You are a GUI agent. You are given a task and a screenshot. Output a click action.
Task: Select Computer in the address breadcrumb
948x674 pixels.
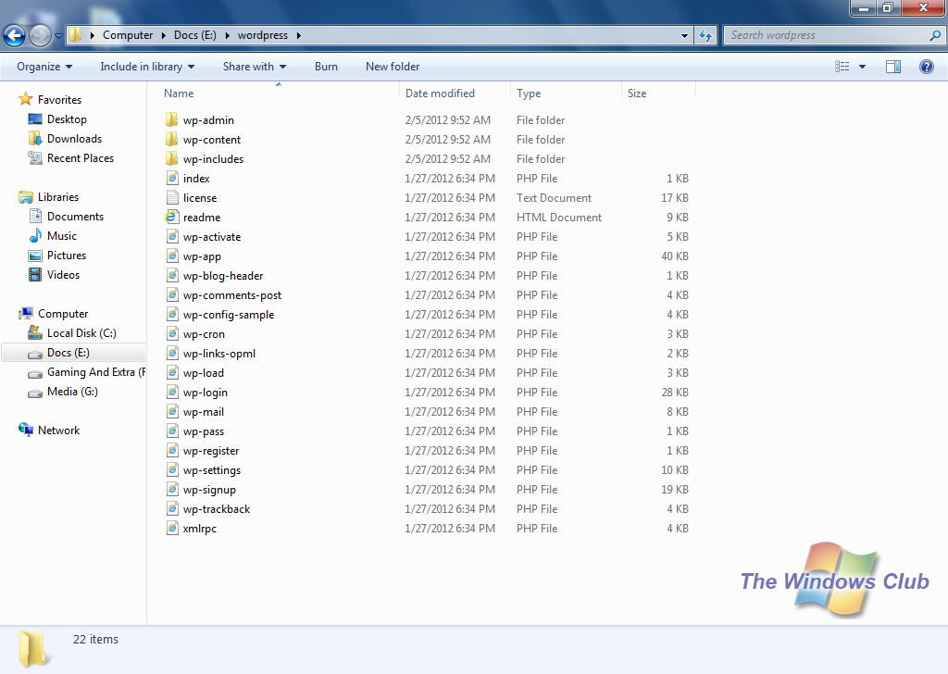[x=128, y=35]
